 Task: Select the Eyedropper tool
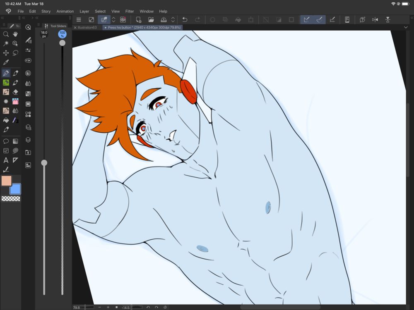coord(6,62)
